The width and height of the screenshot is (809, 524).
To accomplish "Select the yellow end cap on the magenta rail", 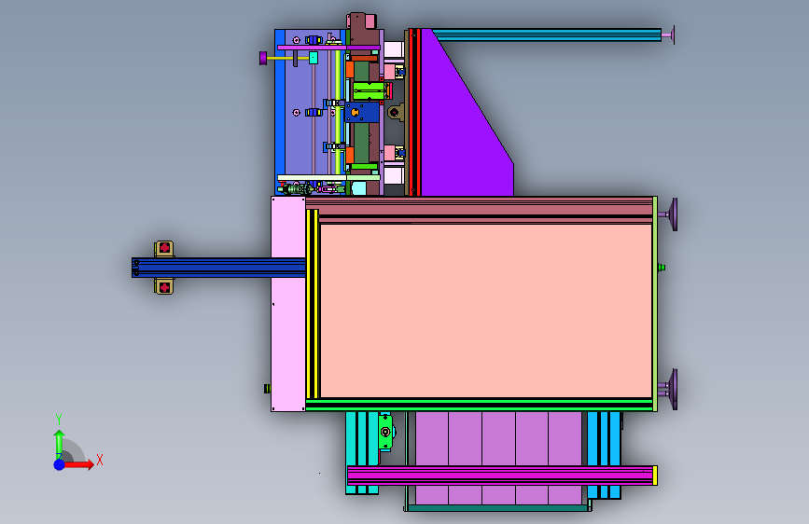I will click(655, 476).
